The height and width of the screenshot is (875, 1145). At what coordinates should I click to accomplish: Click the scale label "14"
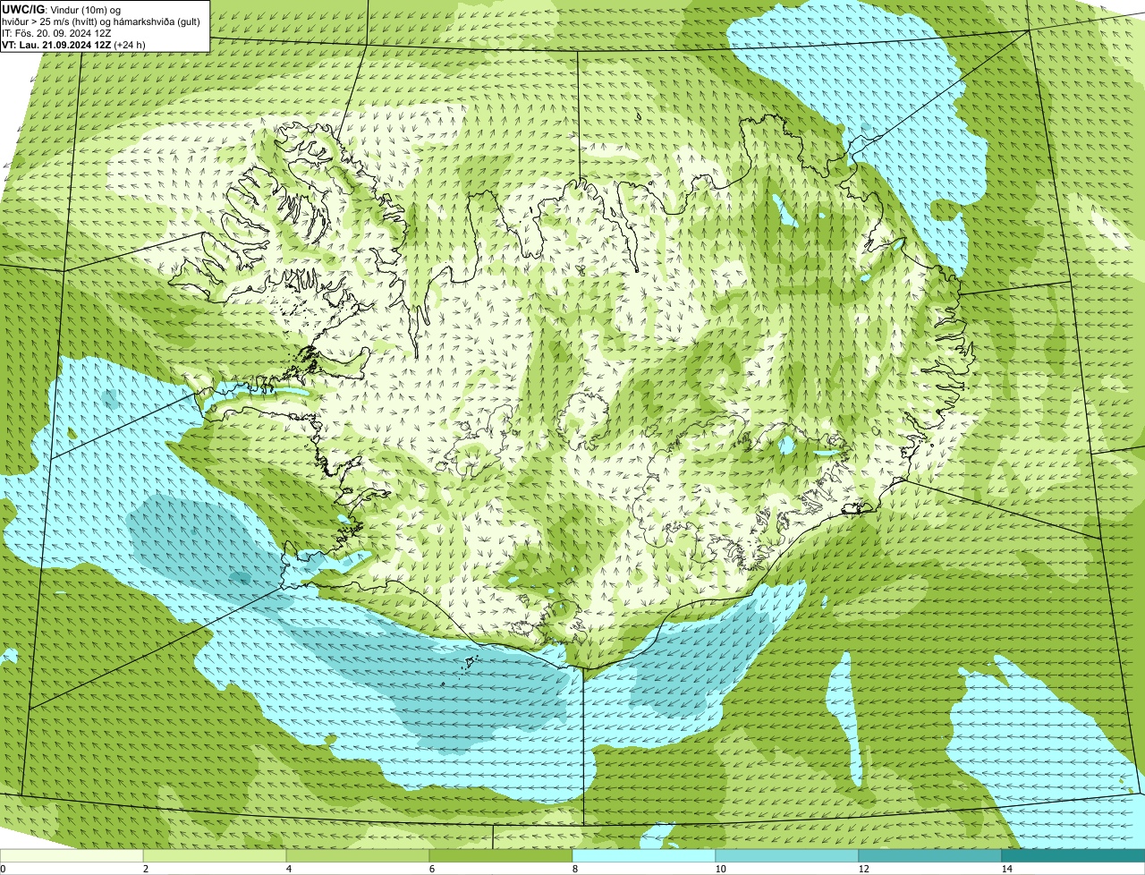tap(1006, 869)
